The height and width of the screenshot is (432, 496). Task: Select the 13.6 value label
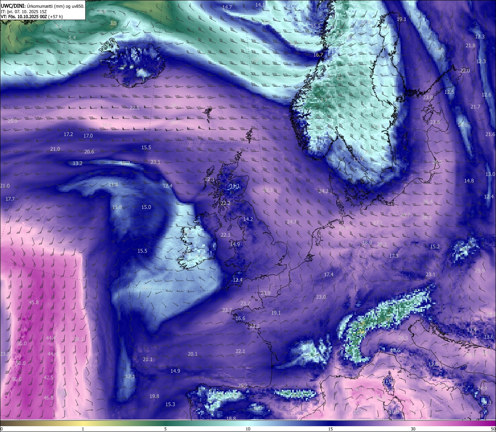click(x=489, y=337)
